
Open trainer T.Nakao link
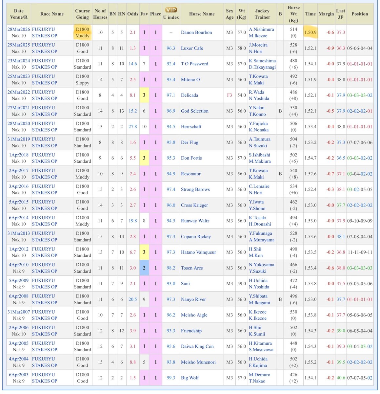pyautogui.click(x=257, y=381)
